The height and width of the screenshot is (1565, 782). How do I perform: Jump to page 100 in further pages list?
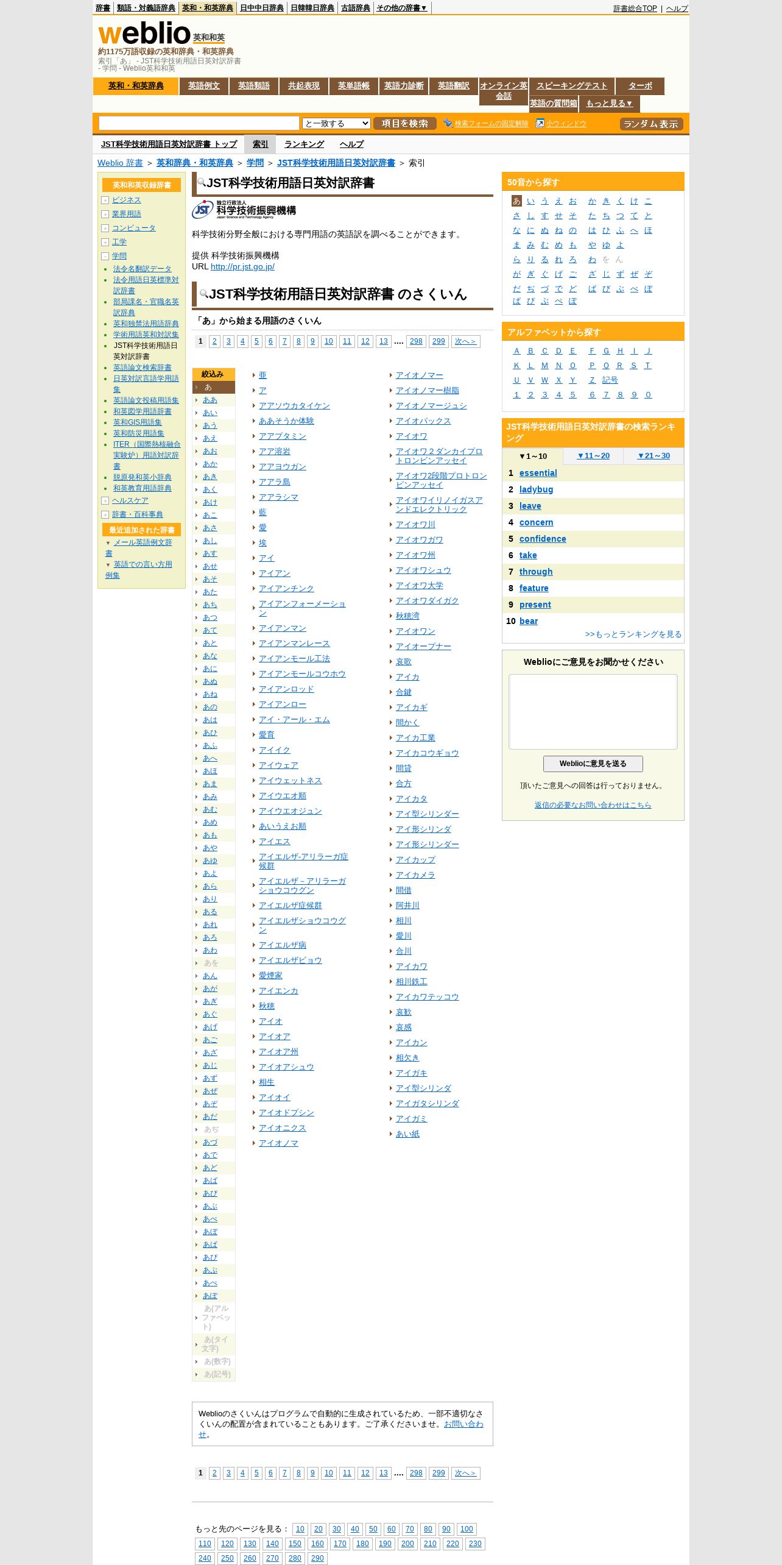[467, 1529]
